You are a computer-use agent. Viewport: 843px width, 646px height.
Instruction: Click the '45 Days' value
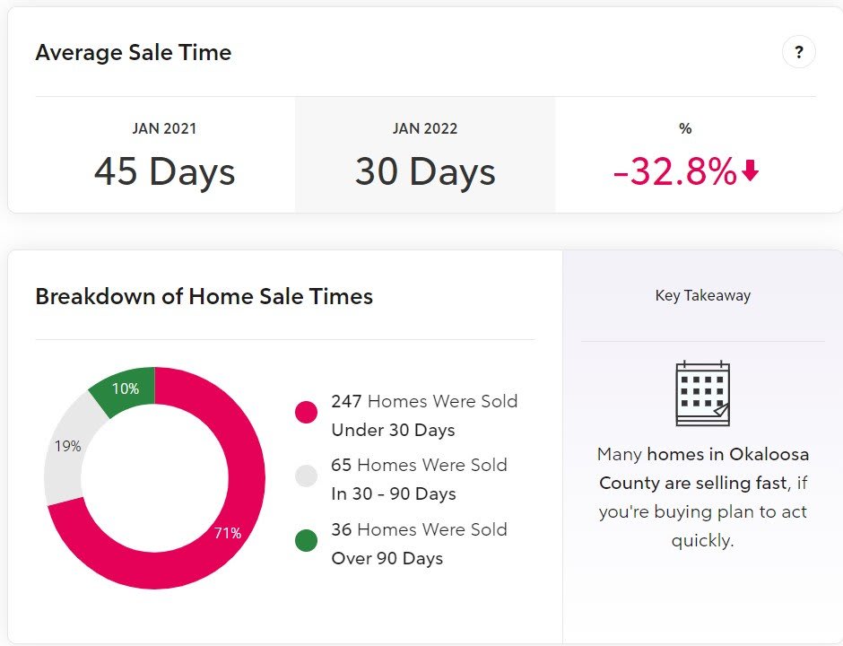click(164, 171)
